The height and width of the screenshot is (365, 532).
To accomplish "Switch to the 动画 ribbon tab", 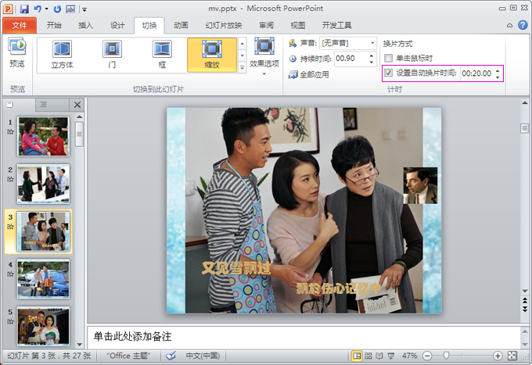I will (181, 26).
